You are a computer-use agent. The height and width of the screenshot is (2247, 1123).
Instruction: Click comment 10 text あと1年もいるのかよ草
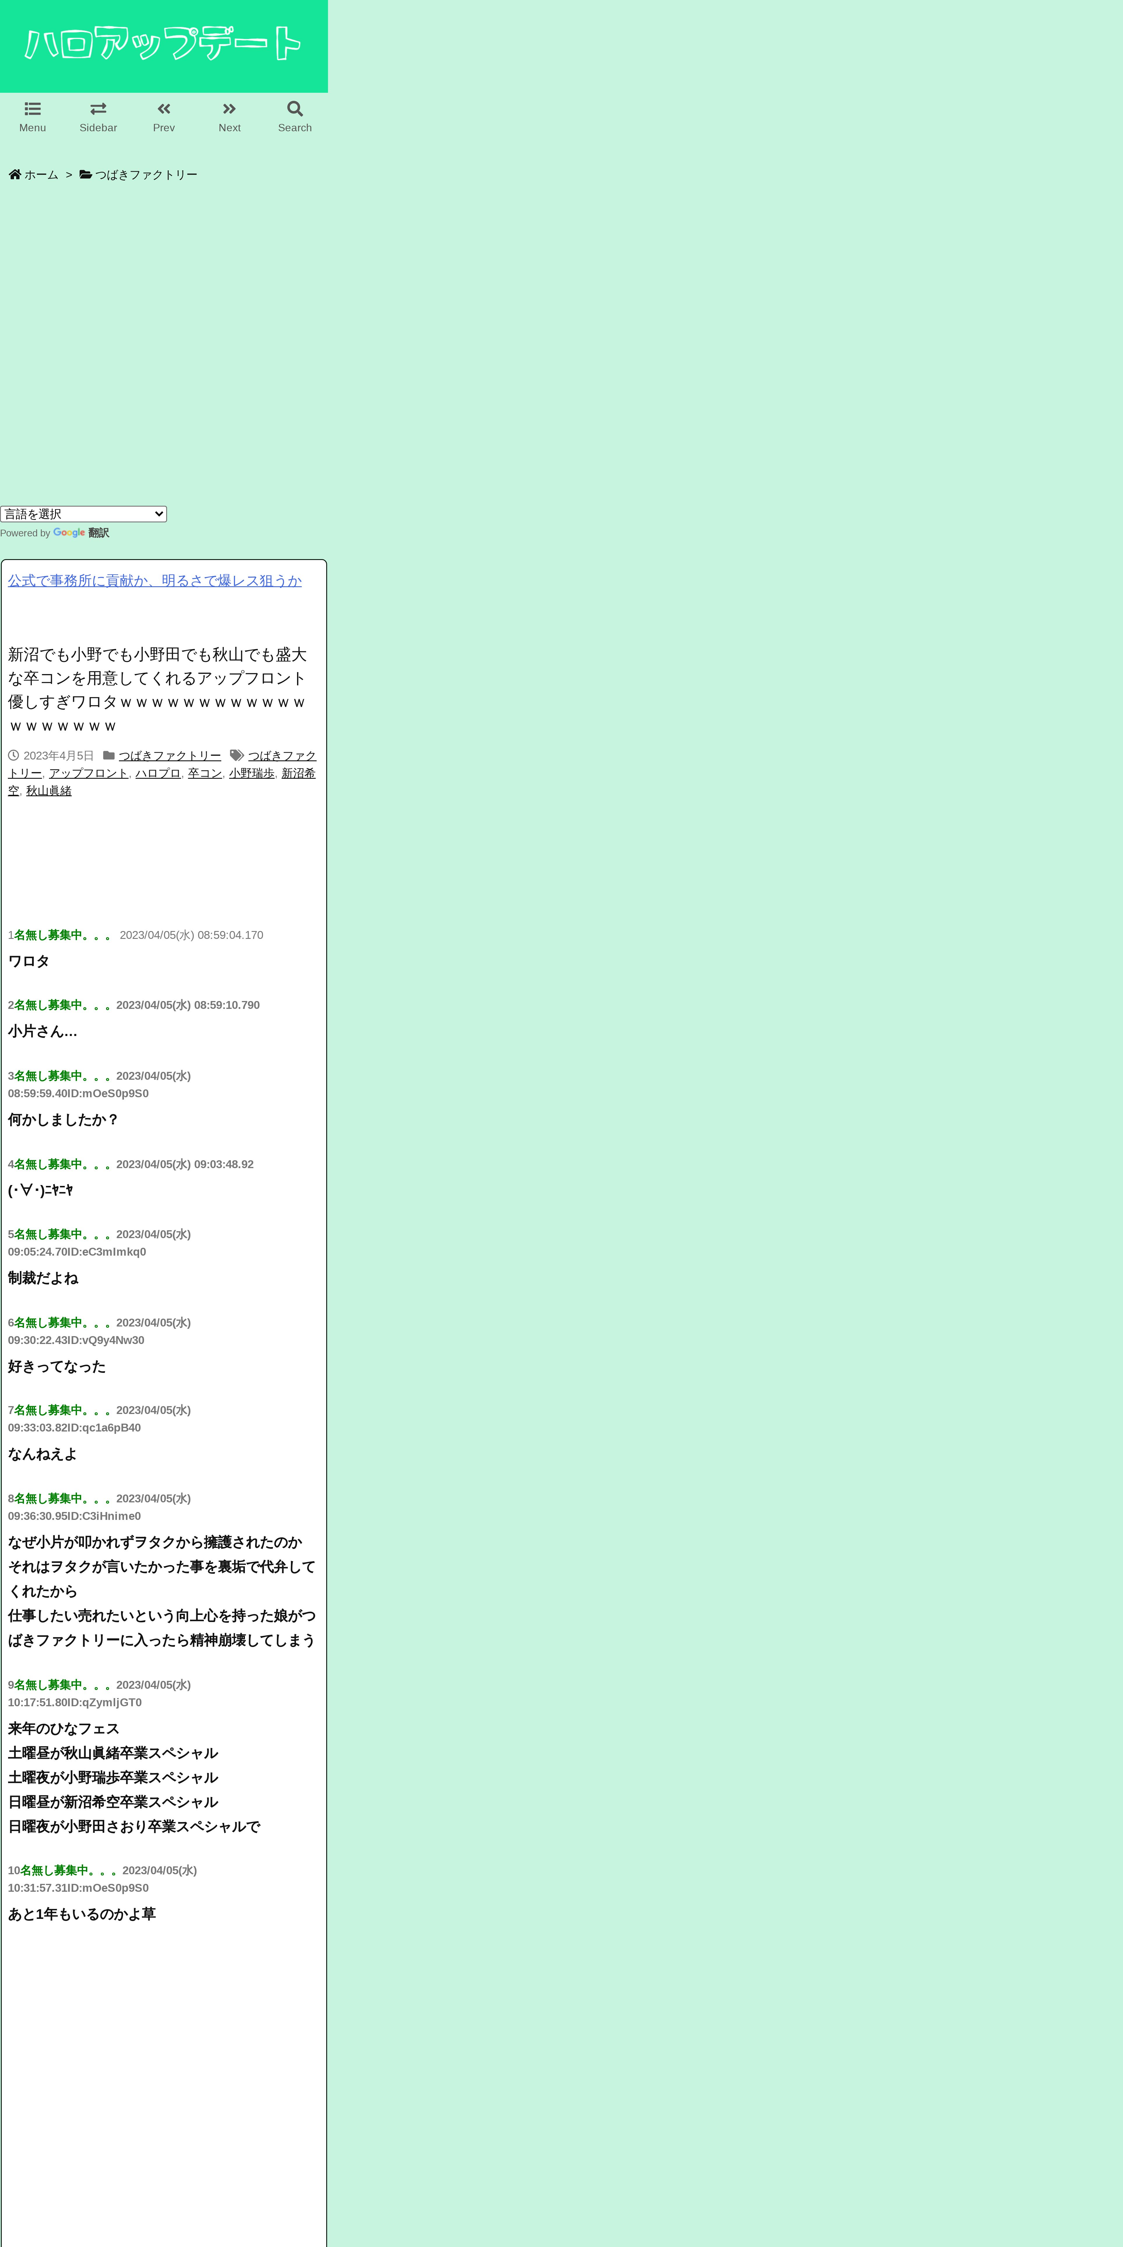[82, 1914]
